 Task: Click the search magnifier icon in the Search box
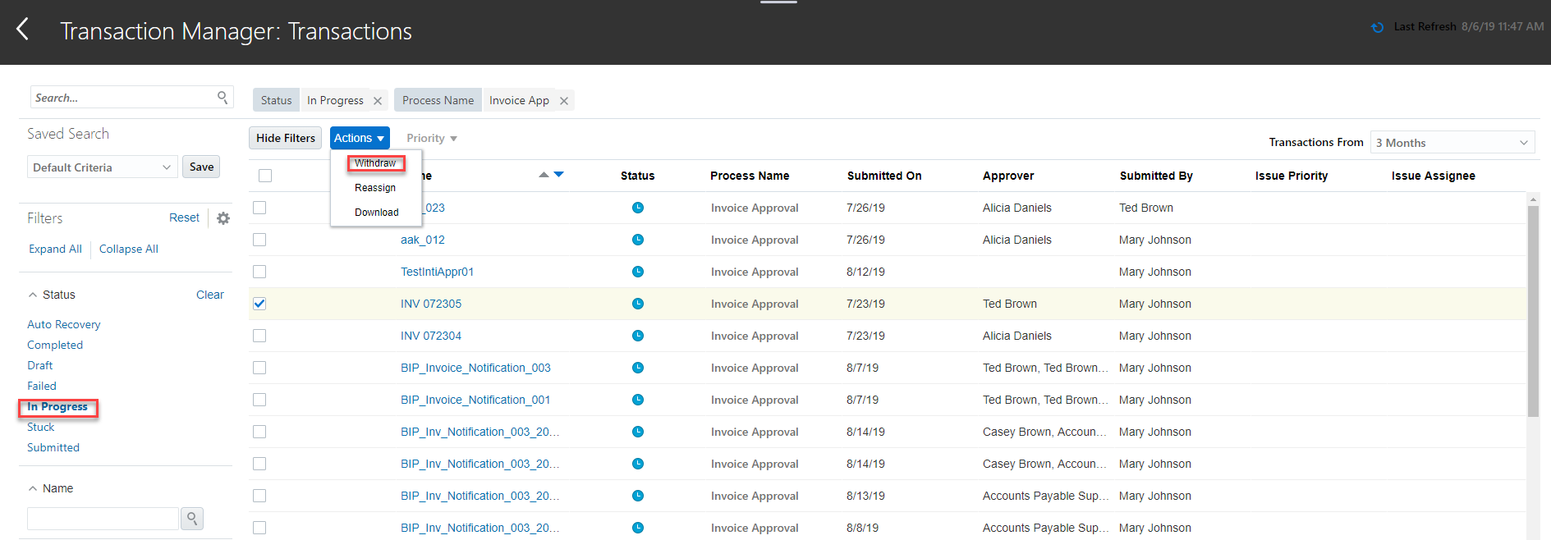pyautogui.click(x=223, y=97)
